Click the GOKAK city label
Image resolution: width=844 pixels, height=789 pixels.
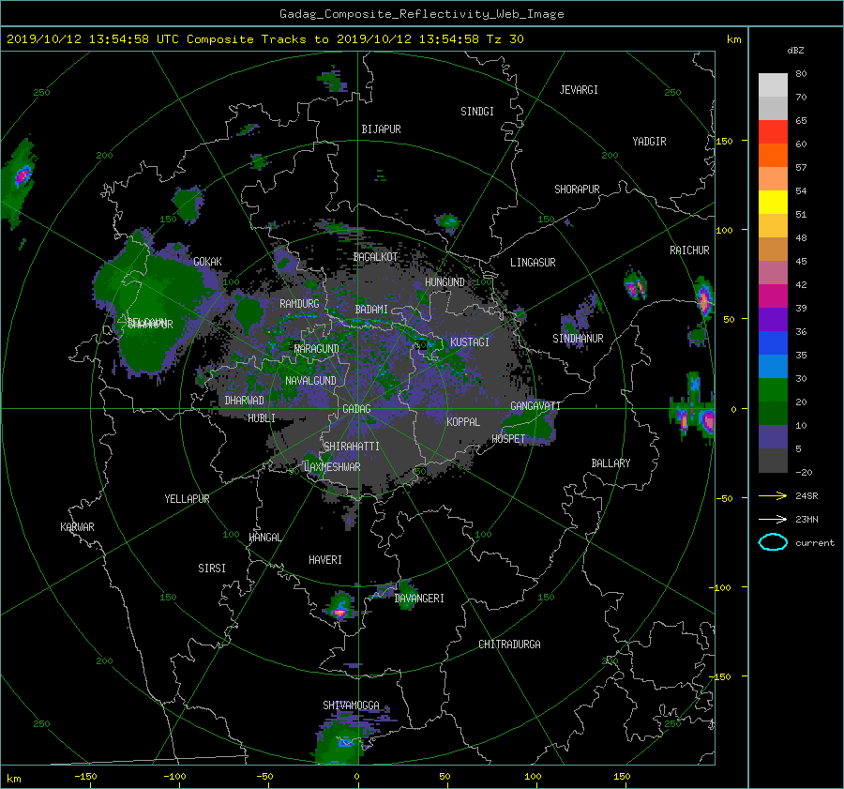pos(207,262)
